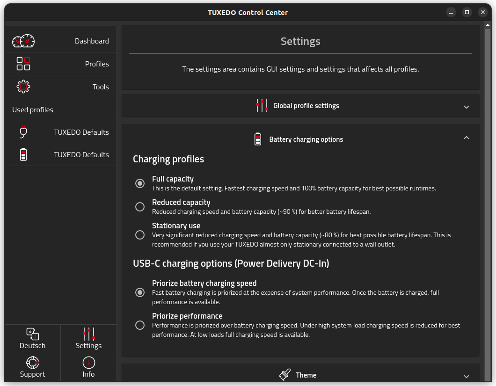Select Priorize performance for USB-C charging
This screenshot has height=386, width=496.
click(140, 325)
